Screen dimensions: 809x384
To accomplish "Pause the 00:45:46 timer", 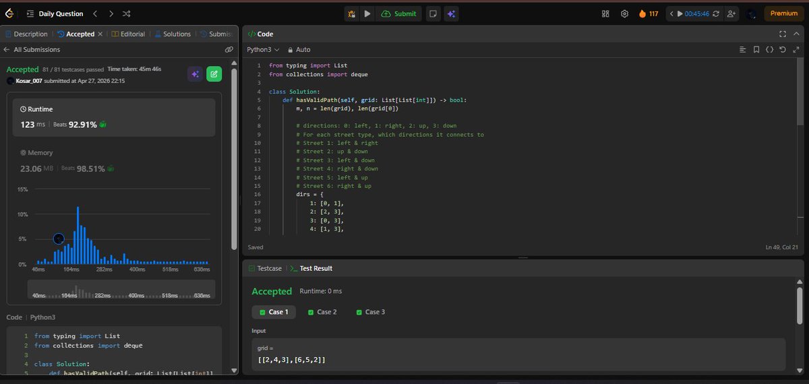I will 680,13.
